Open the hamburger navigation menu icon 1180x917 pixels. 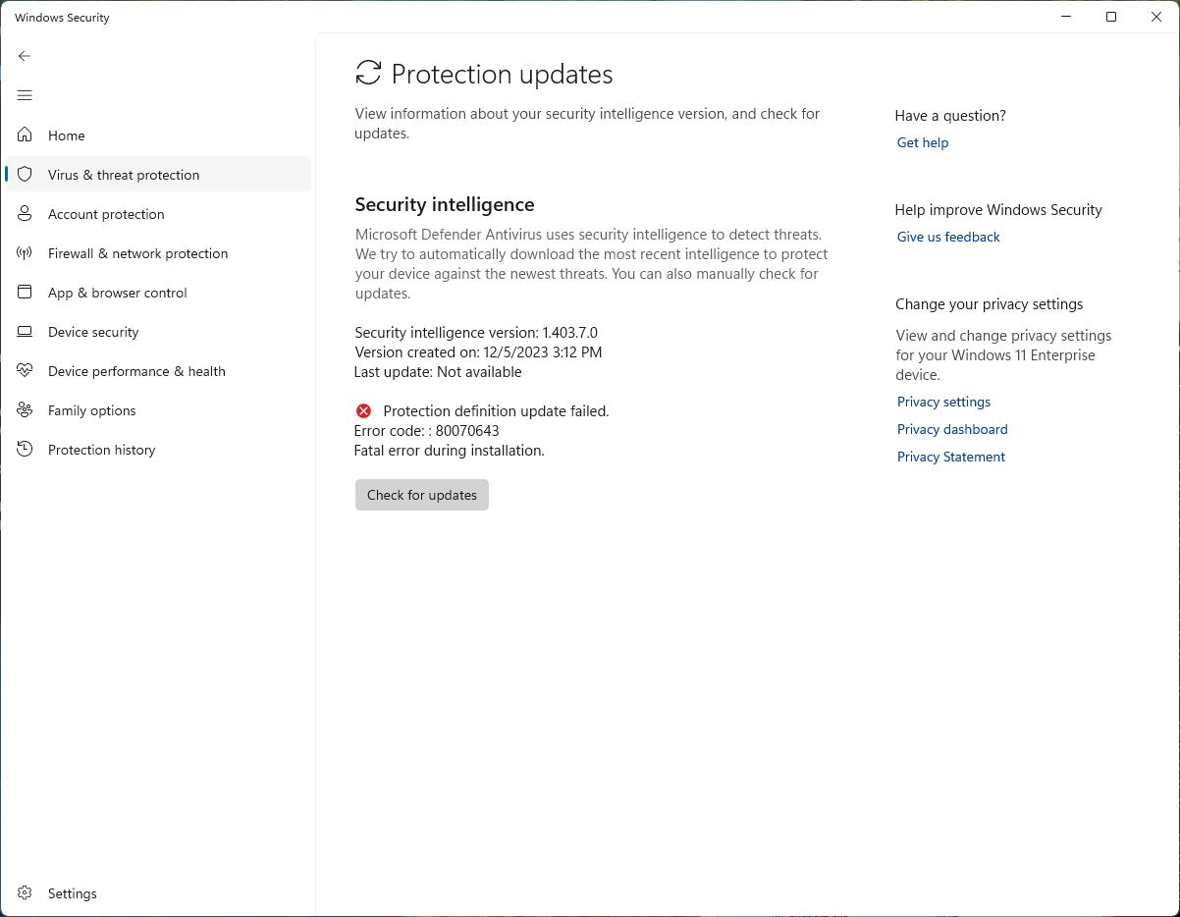25,95
